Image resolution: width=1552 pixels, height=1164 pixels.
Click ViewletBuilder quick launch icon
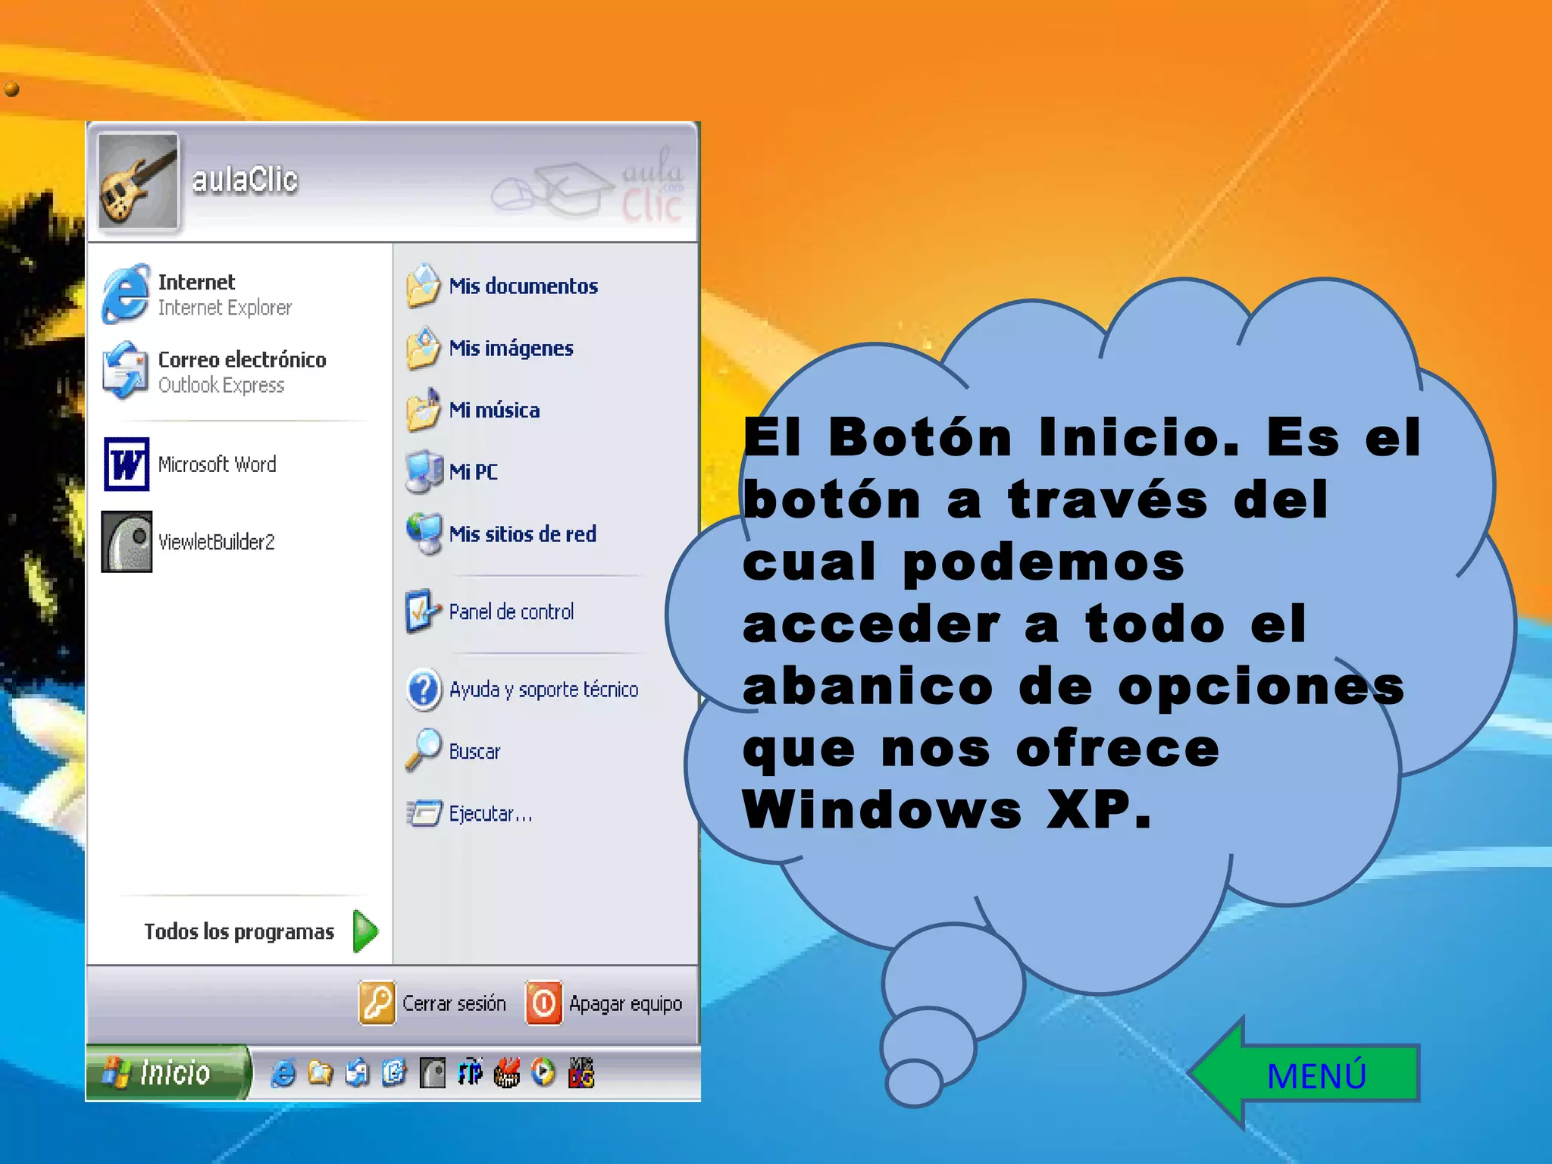[432, 1073]
